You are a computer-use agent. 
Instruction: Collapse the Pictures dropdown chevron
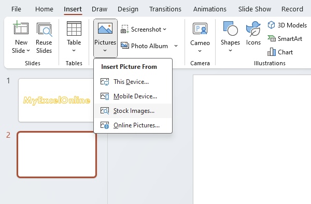pos(105,51)
